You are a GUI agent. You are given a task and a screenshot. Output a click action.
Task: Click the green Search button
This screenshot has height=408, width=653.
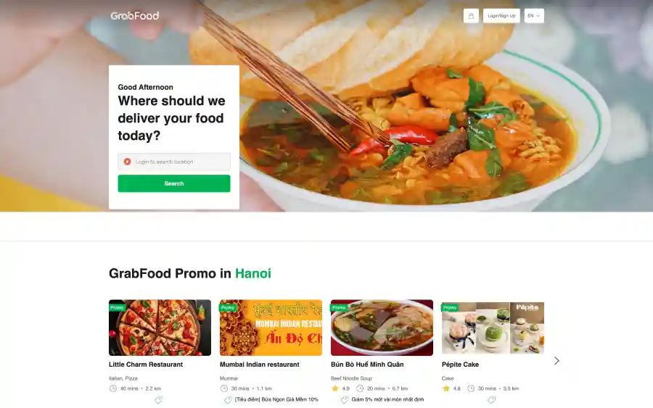[x=174, y=183]
